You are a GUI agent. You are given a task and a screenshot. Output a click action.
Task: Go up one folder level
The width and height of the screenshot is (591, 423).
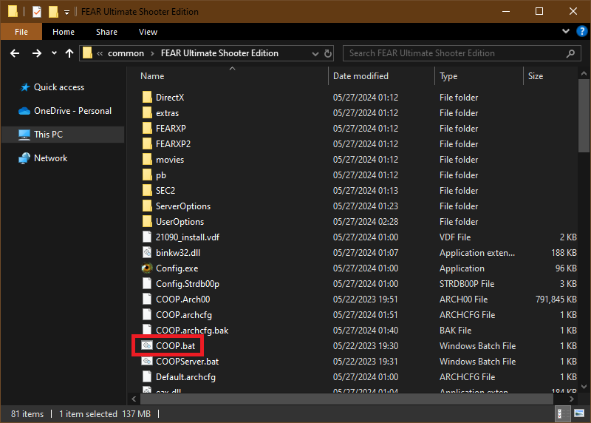tap(69, 53)
